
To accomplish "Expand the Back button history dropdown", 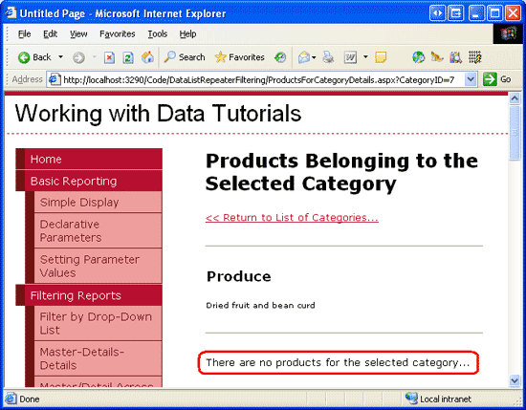I will click(x=60, y=57).
